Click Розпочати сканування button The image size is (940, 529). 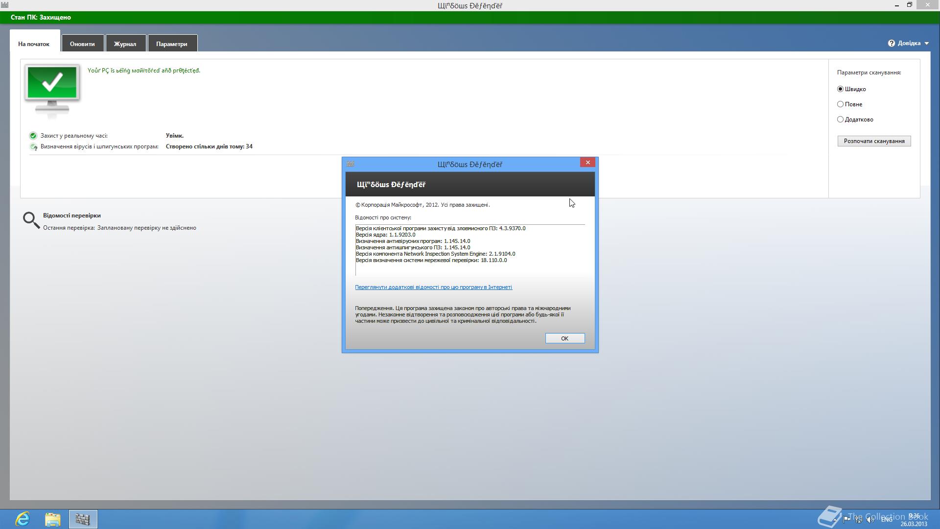coord(874,141)
